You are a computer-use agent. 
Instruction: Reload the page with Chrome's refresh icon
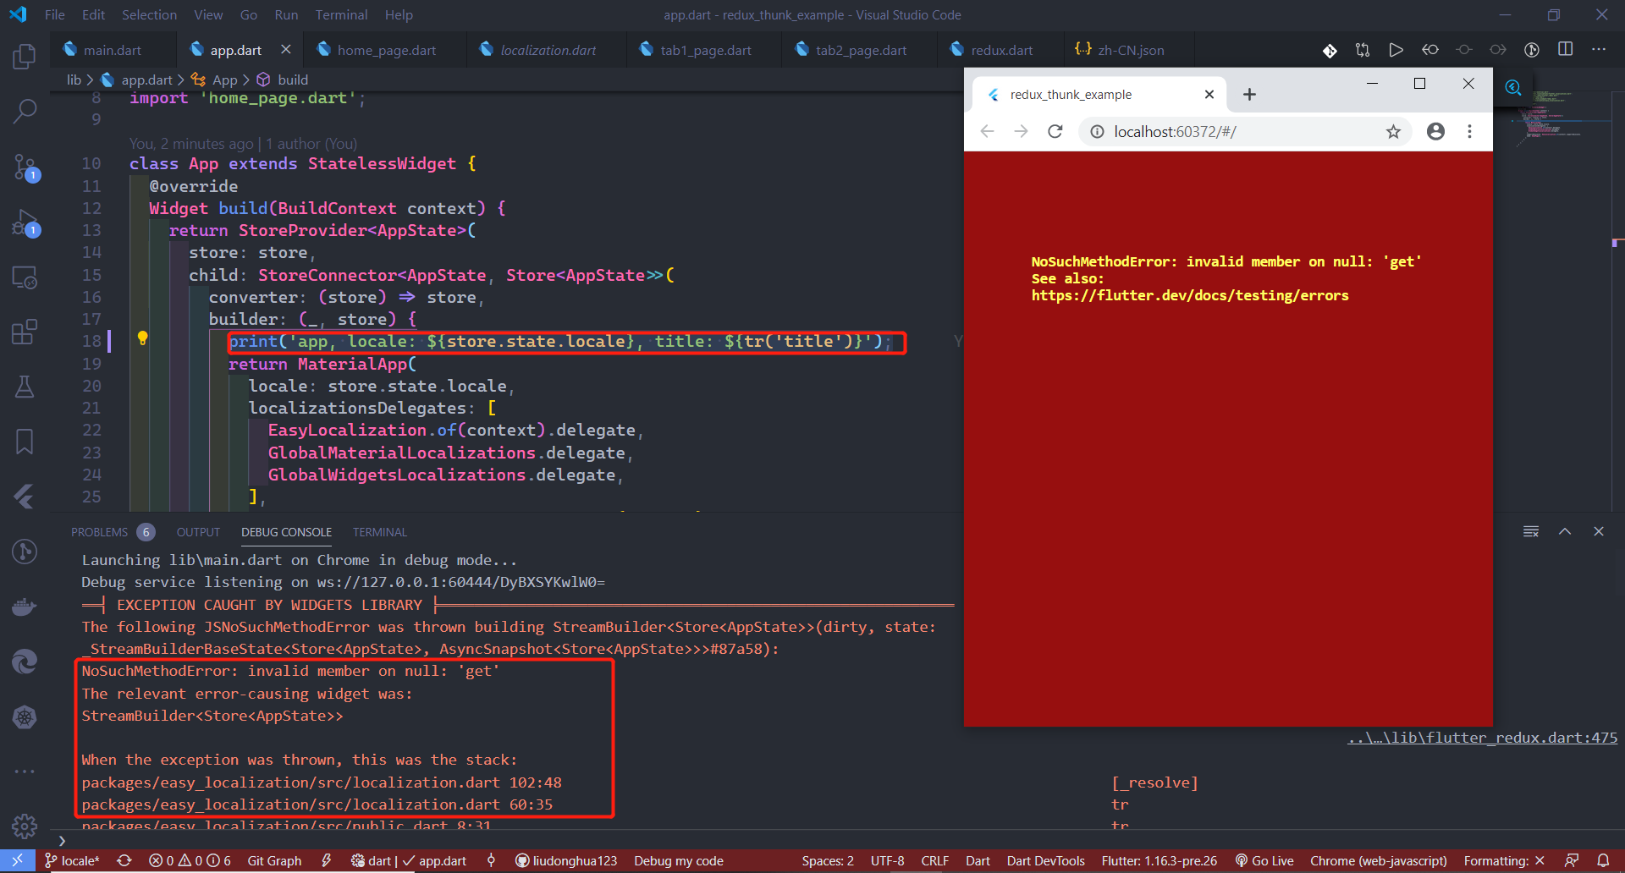tap(1055, 131)
